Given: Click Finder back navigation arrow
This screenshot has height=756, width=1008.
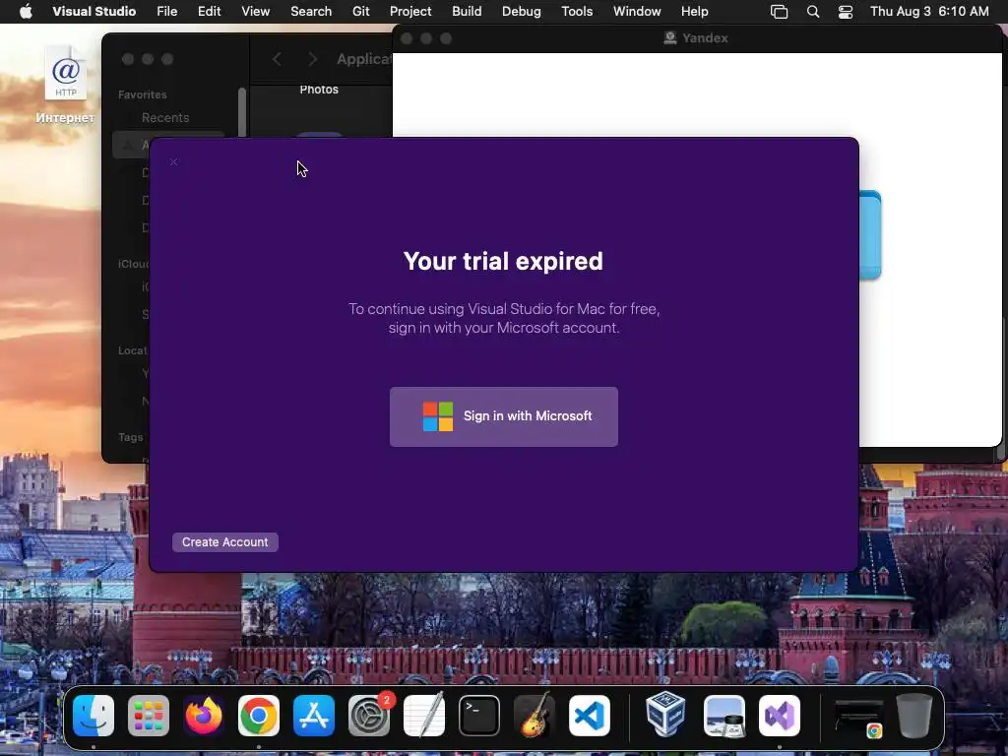Looking at the screenshot, I should click(x=277, y=59).
